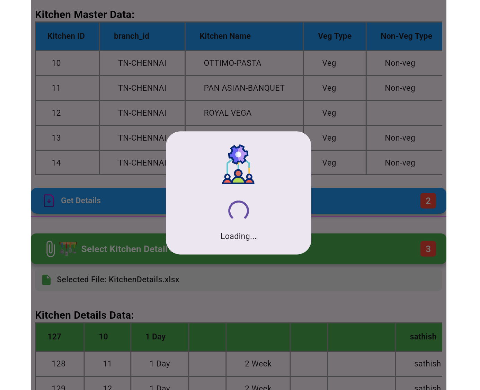Click the Kitchen Master Data heading
The height and width of the screenshot is (390, 480).
tap(85, 15)
